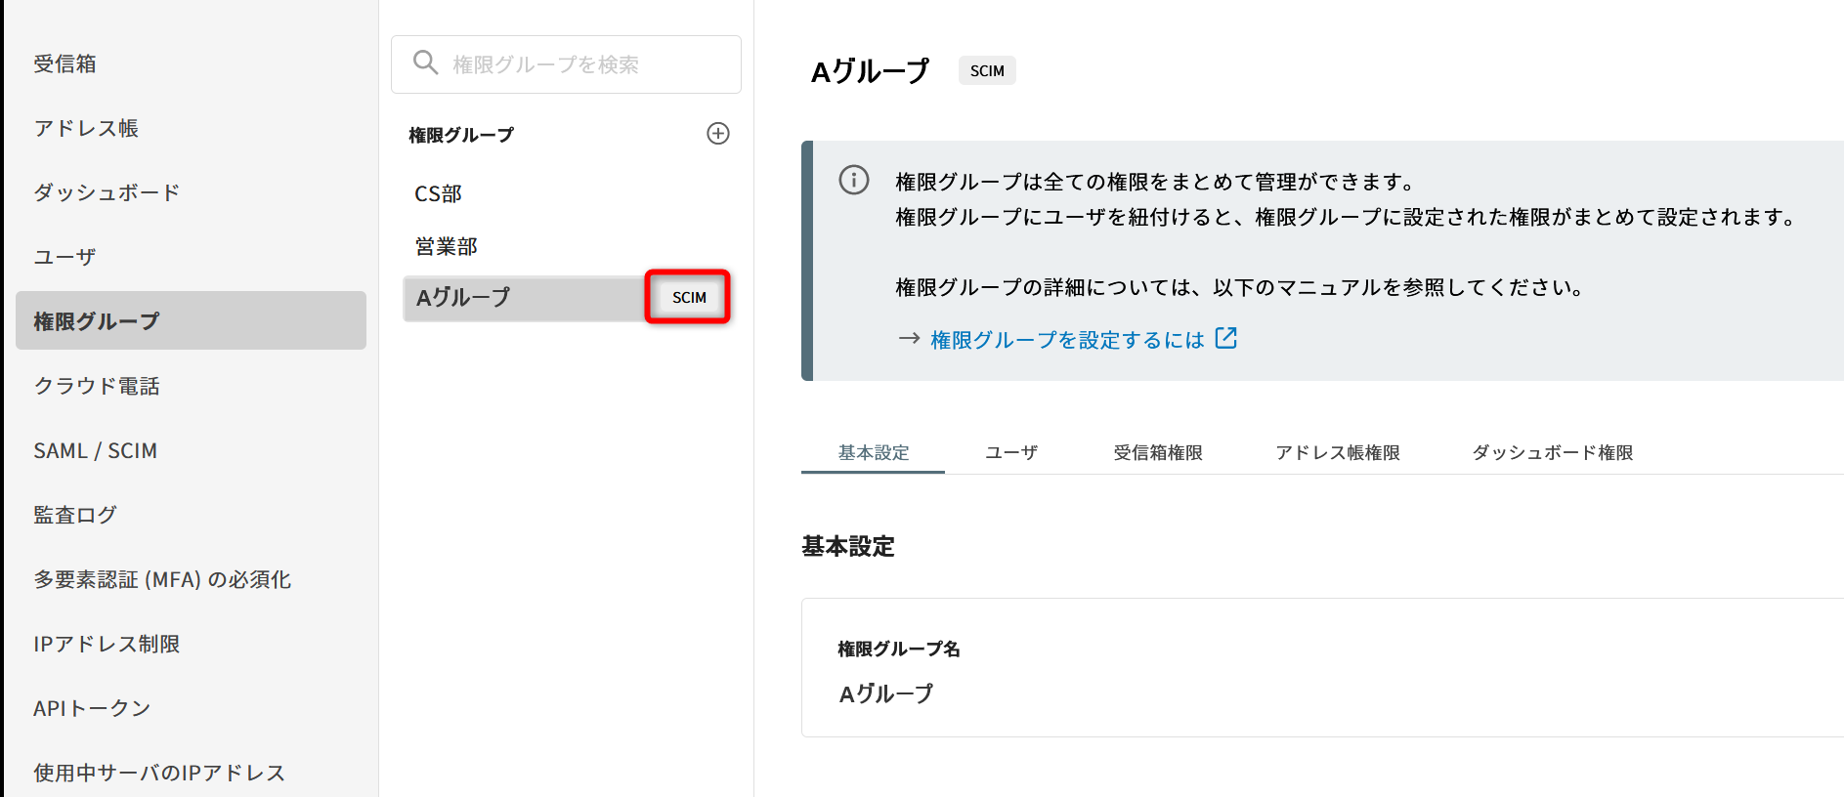Open 監査ログ in the sidebar

point(75,516)
